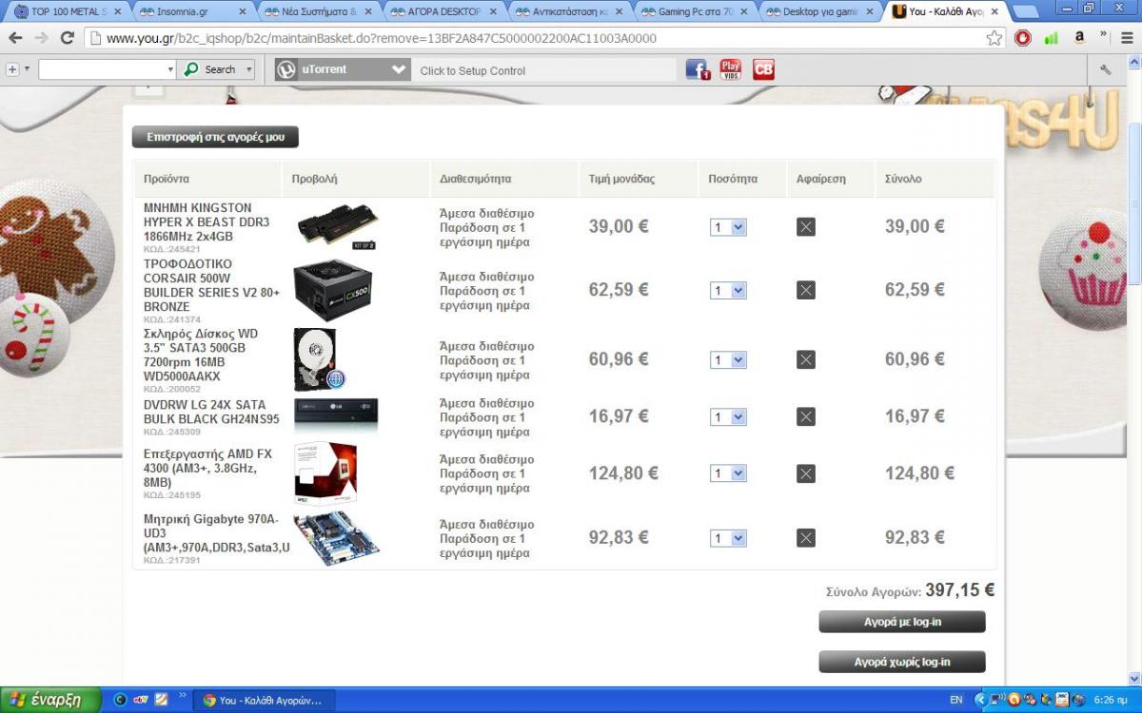This screenshot has width=1142, height=713.
Task: Remove Corsair 500W power supply from basket
Action: point(805,290)
